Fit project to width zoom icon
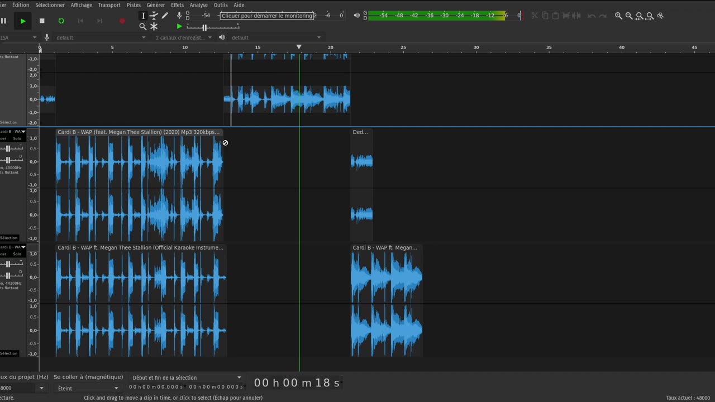 tap(650, 16)
